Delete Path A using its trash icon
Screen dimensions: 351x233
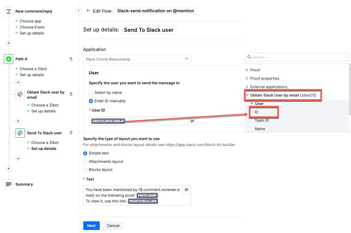[x=71, y=59]
